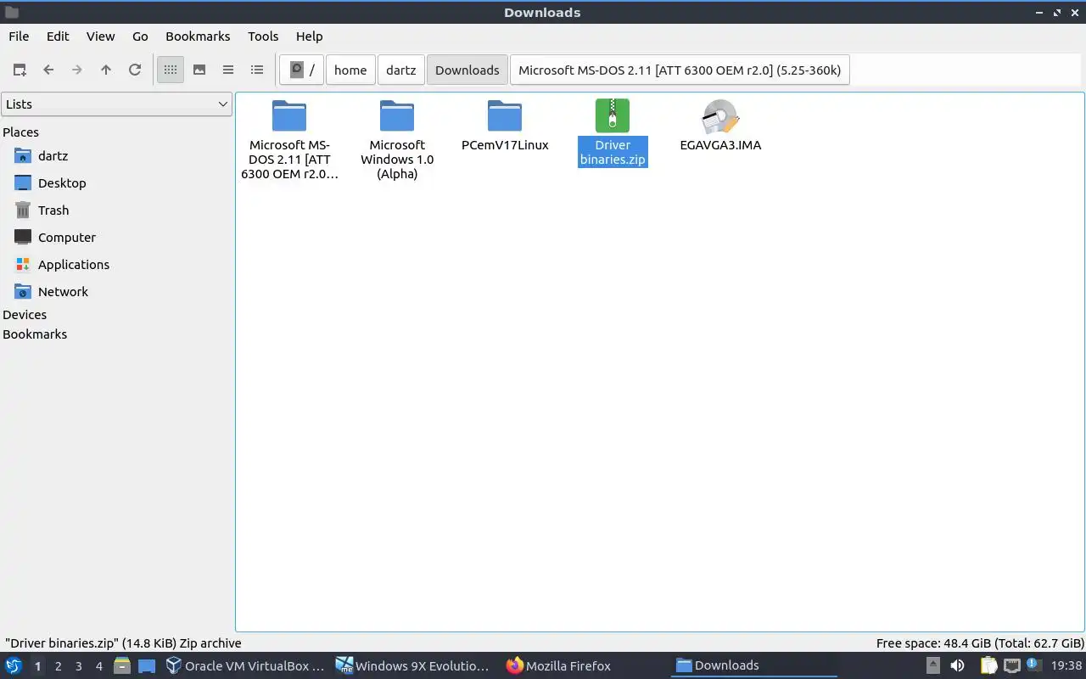
Task: Select Microsoft Windows 1.0 (Alpha) folder
Action: [397, 115]
